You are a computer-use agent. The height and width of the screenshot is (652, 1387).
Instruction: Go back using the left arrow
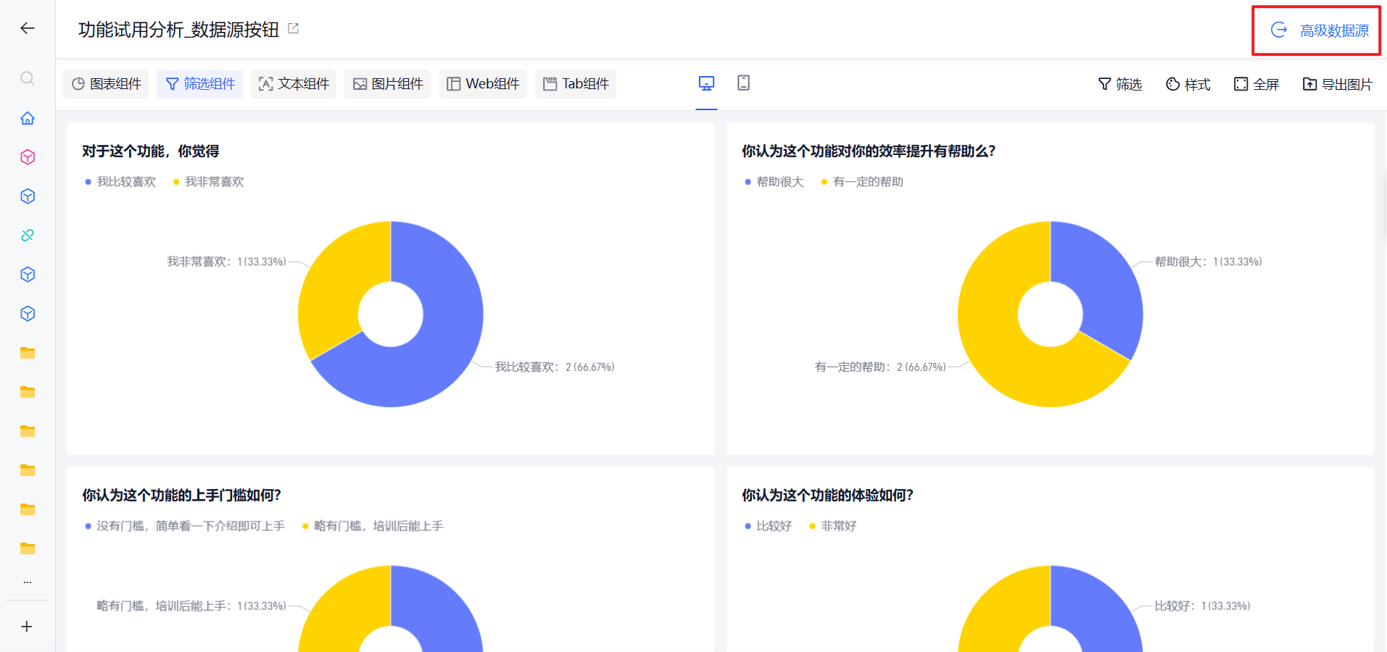pos(28,28)
